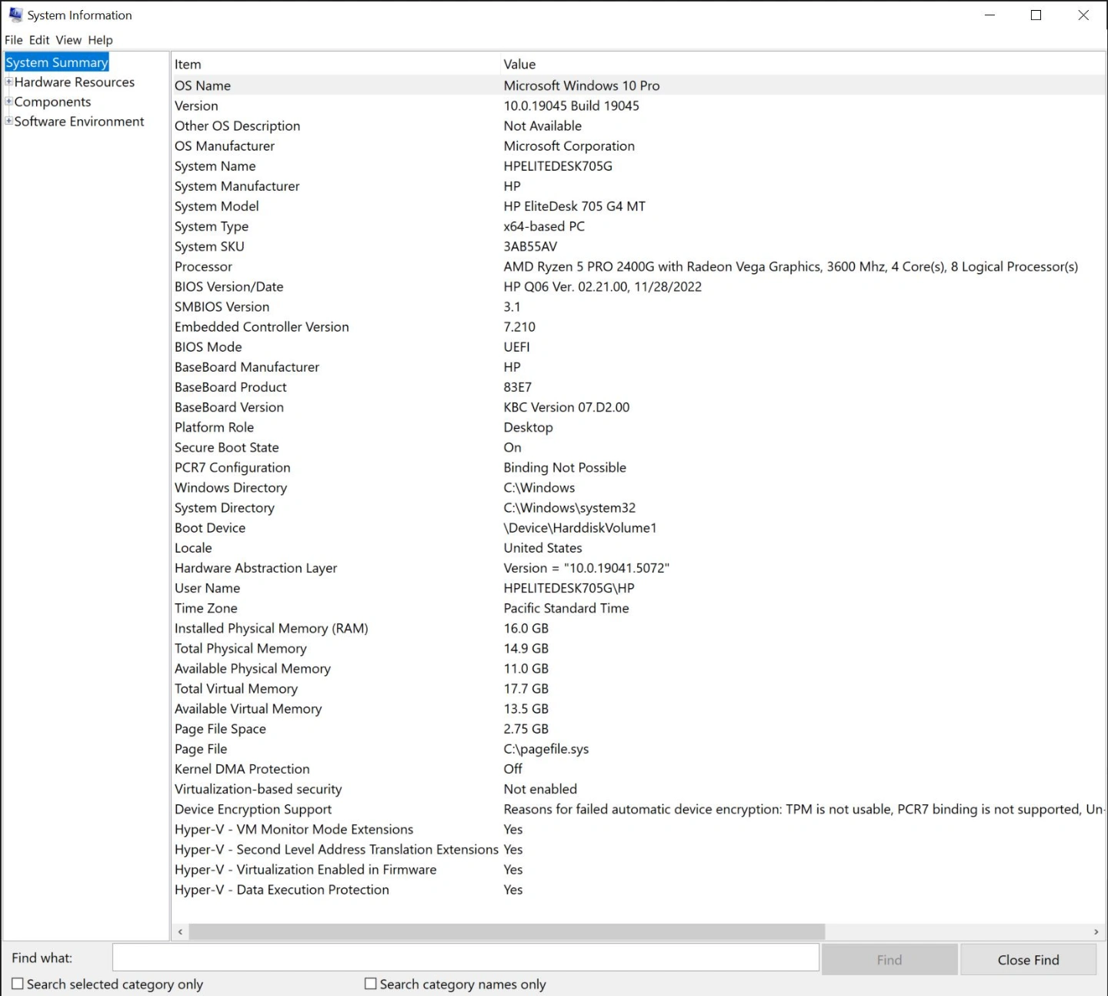
Task: Select System Summary in the tree
Action: [x=57, y=62]
